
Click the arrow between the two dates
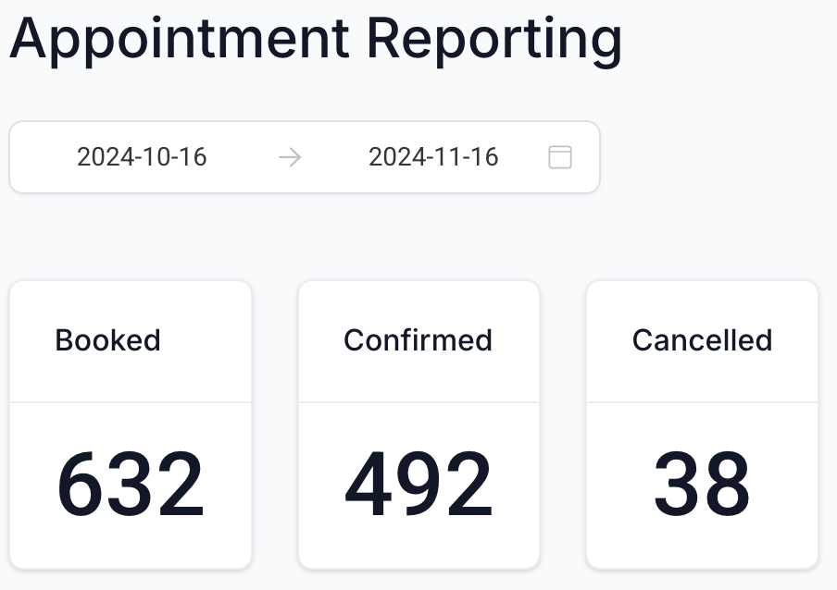[290, 157]
